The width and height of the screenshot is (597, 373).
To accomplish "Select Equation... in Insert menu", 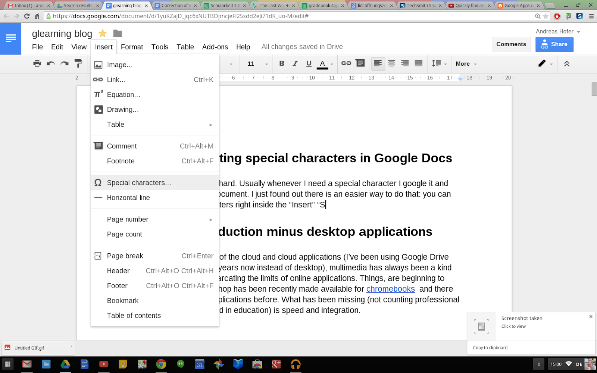I will click(155, 95).
